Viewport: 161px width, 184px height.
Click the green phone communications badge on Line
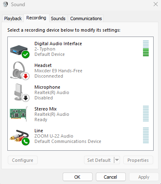(25, 141)
